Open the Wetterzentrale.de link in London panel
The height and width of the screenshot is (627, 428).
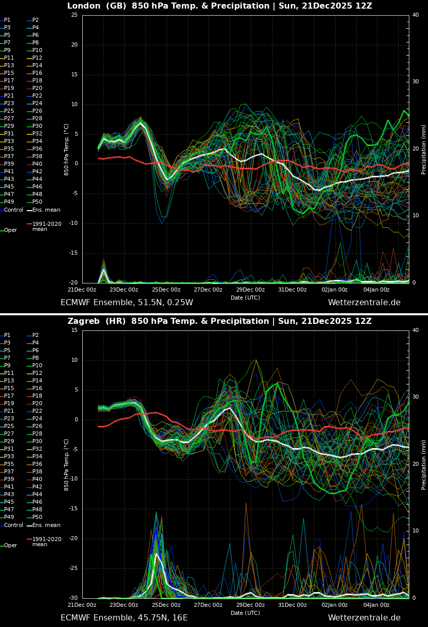coord(365,303)
